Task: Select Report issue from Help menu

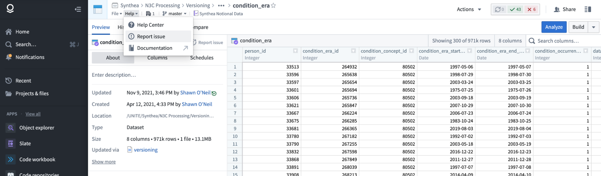Action: 151,37
